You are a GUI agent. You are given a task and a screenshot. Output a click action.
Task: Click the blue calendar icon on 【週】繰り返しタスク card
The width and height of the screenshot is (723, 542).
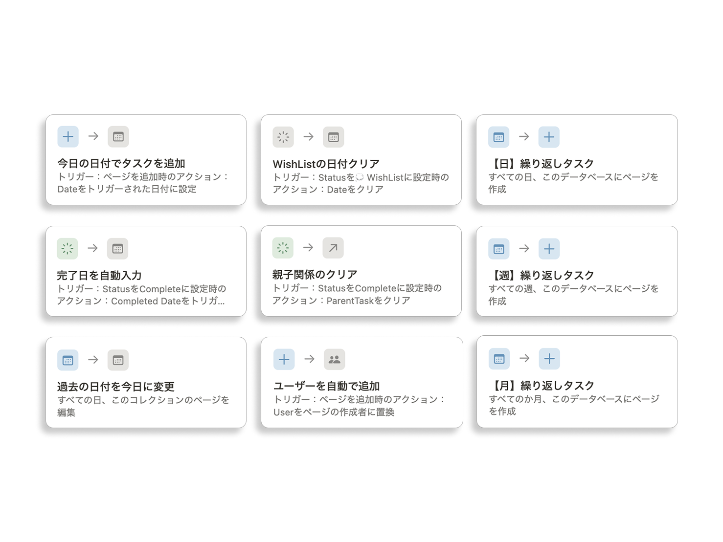499,249
